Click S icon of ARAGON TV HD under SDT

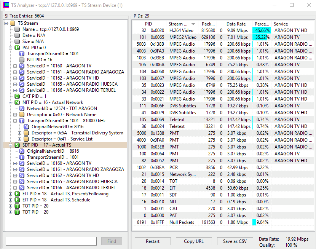[22, 176]
